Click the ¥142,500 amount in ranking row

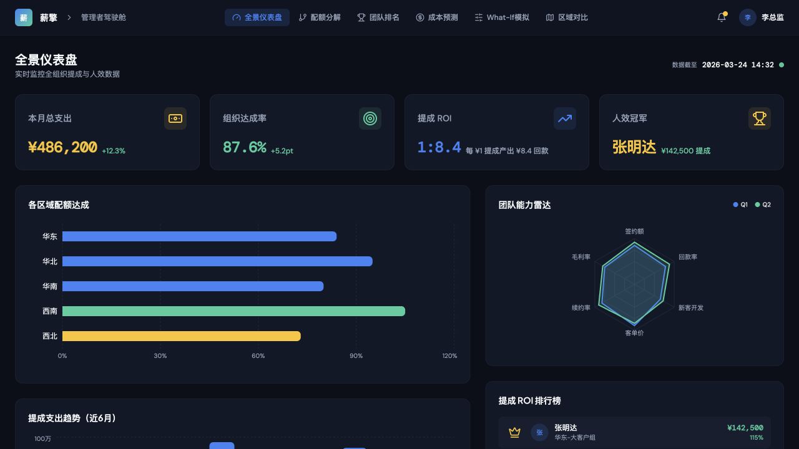[745, 428]
